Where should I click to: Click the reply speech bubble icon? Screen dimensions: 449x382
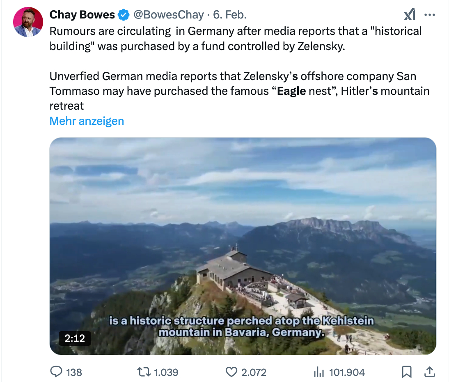point(56,372)
